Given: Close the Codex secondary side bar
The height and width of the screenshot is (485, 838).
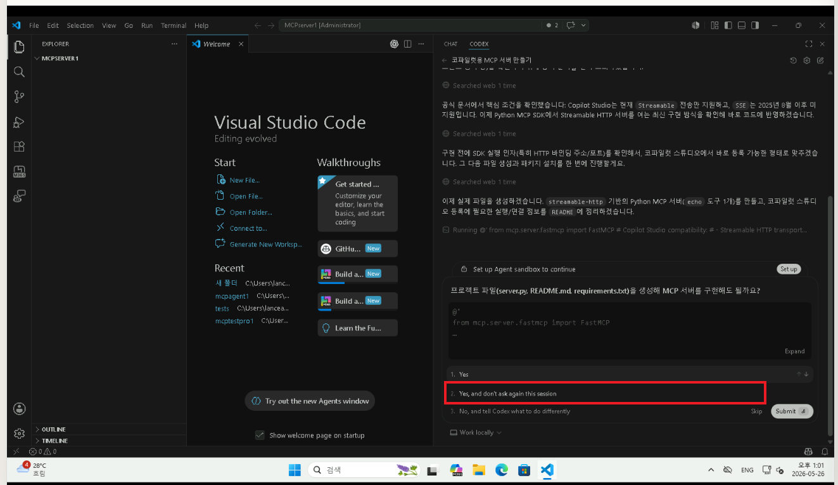Looking at the screenshot, I should click(x=822, y=44).
